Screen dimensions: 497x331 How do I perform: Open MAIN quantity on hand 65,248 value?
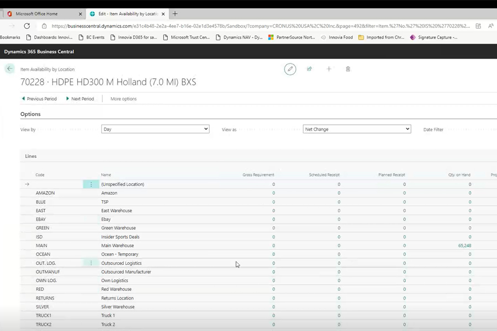(x=464, y=245)
